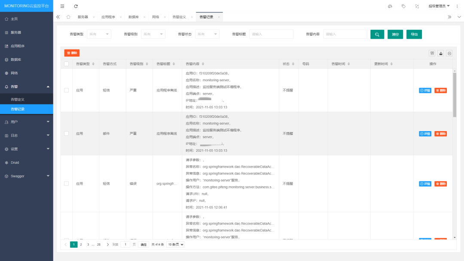Sort by 告警内容 column

coord(203,64)
